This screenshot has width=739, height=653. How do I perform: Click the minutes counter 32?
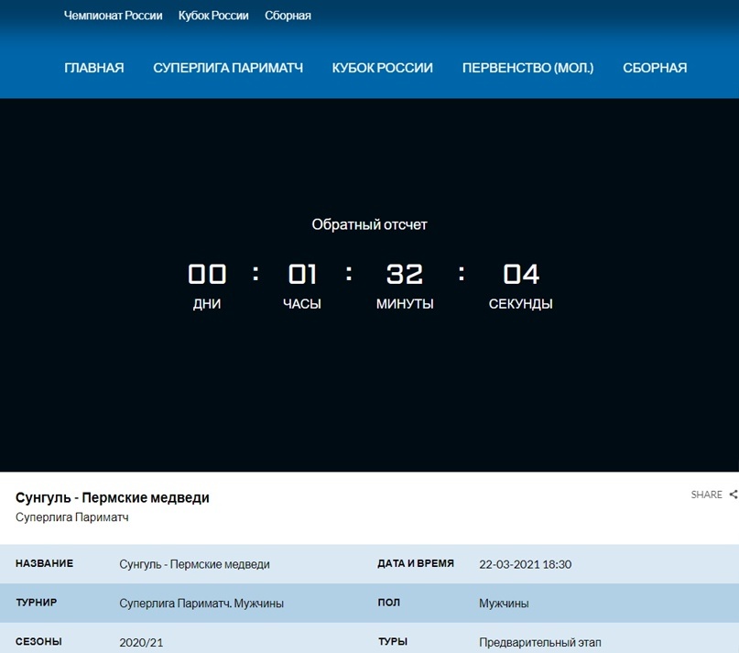click(405, 274)
